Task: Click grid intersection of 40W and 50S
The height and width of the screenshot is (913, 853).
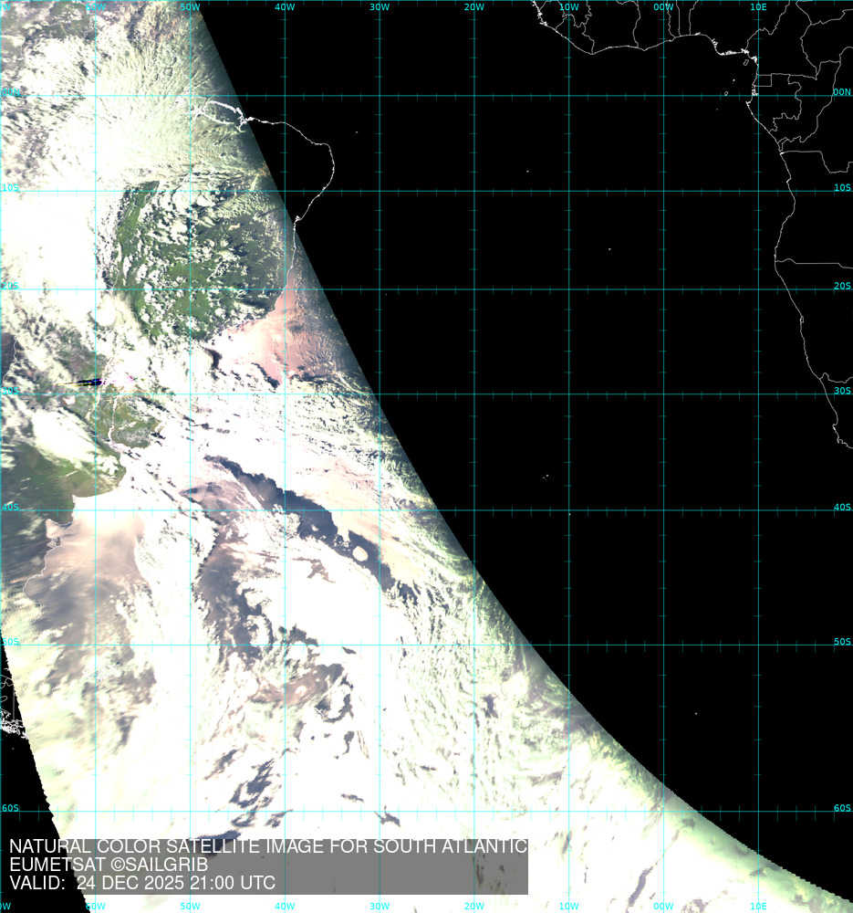Action: pos(285,645)
